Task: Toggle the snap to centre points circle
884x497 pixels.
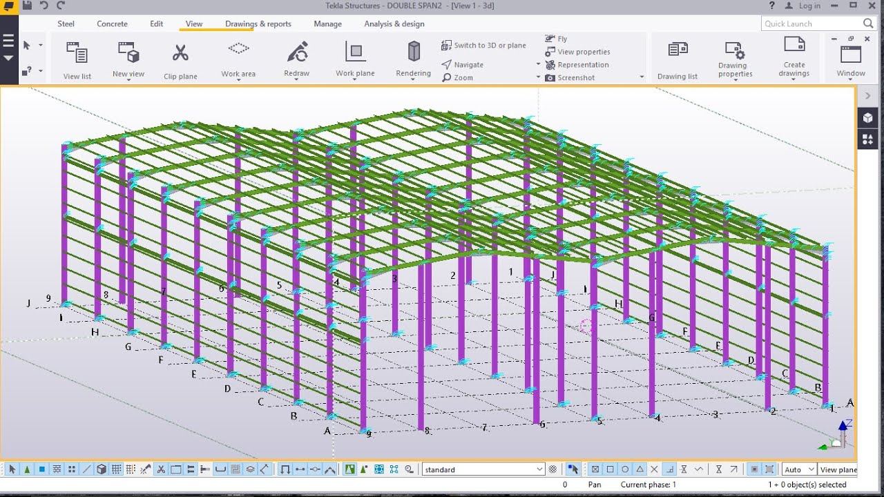Action: coord(625,469)
